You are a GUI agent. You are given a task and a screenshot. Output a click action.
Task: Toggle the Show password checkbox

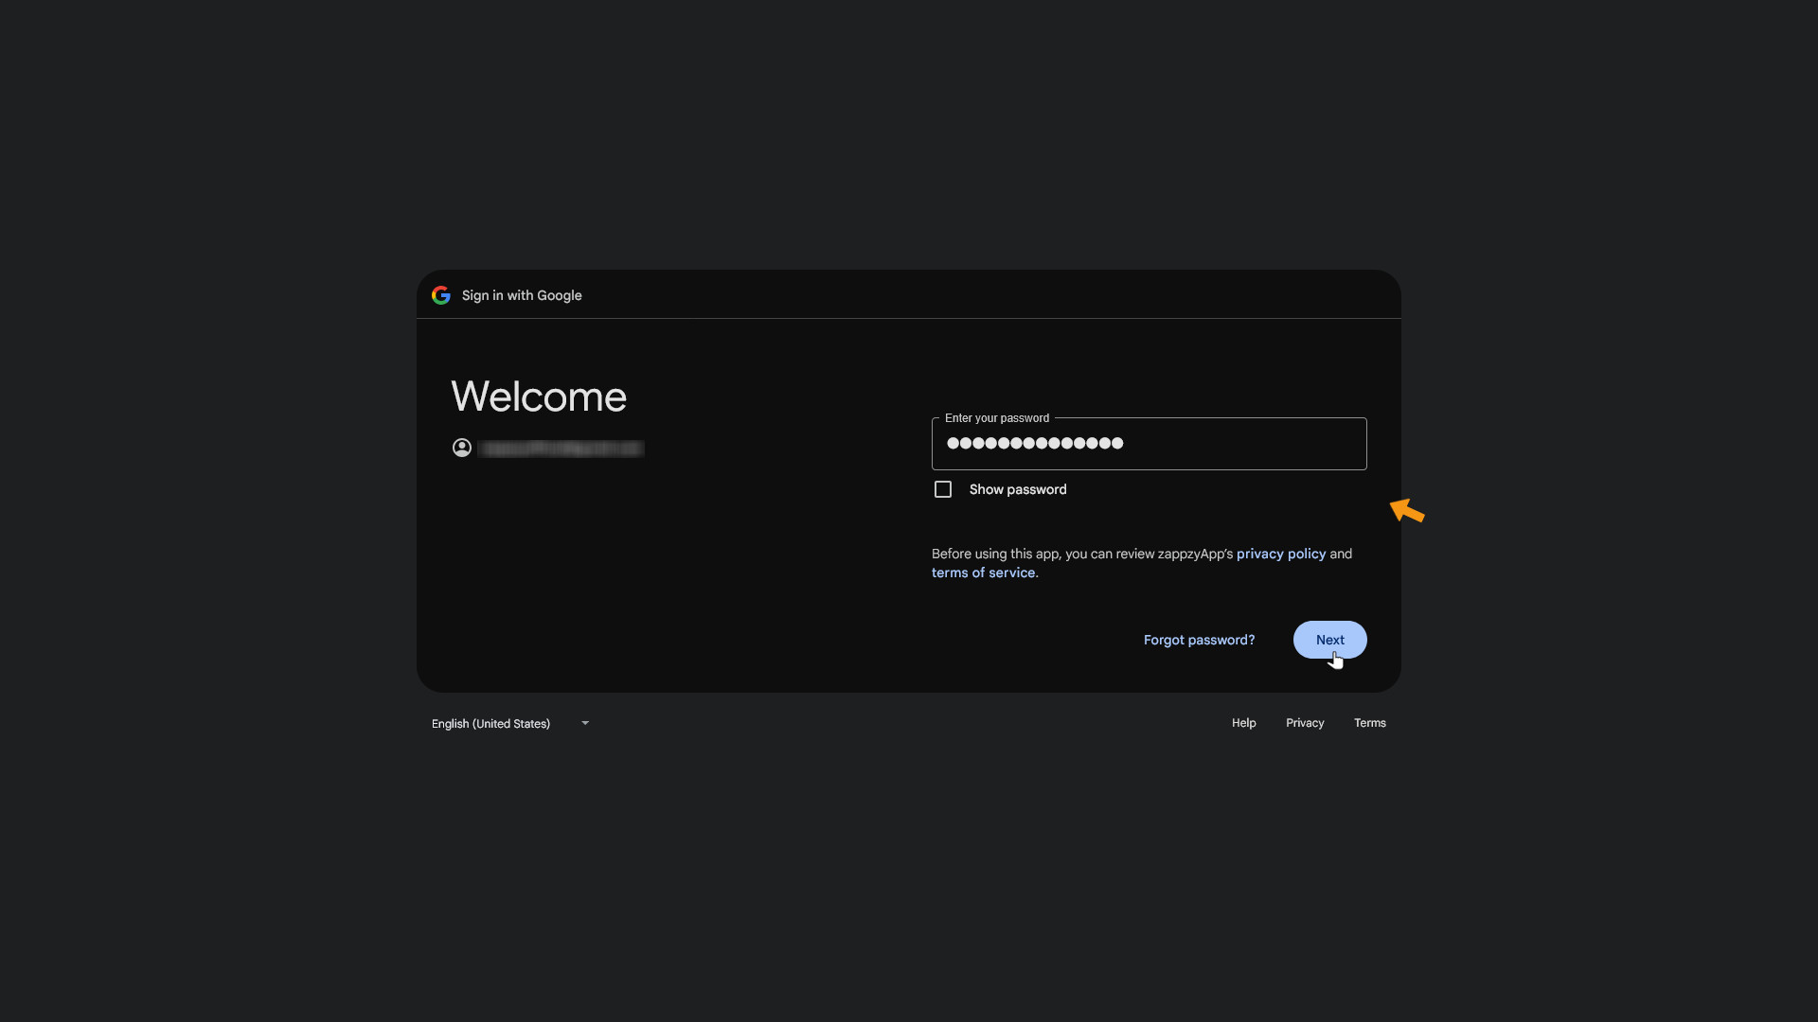943,489
